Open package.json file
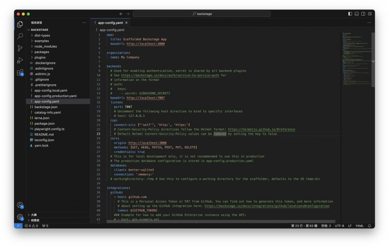This screenshot has width=389, height=247. point(58,123)
